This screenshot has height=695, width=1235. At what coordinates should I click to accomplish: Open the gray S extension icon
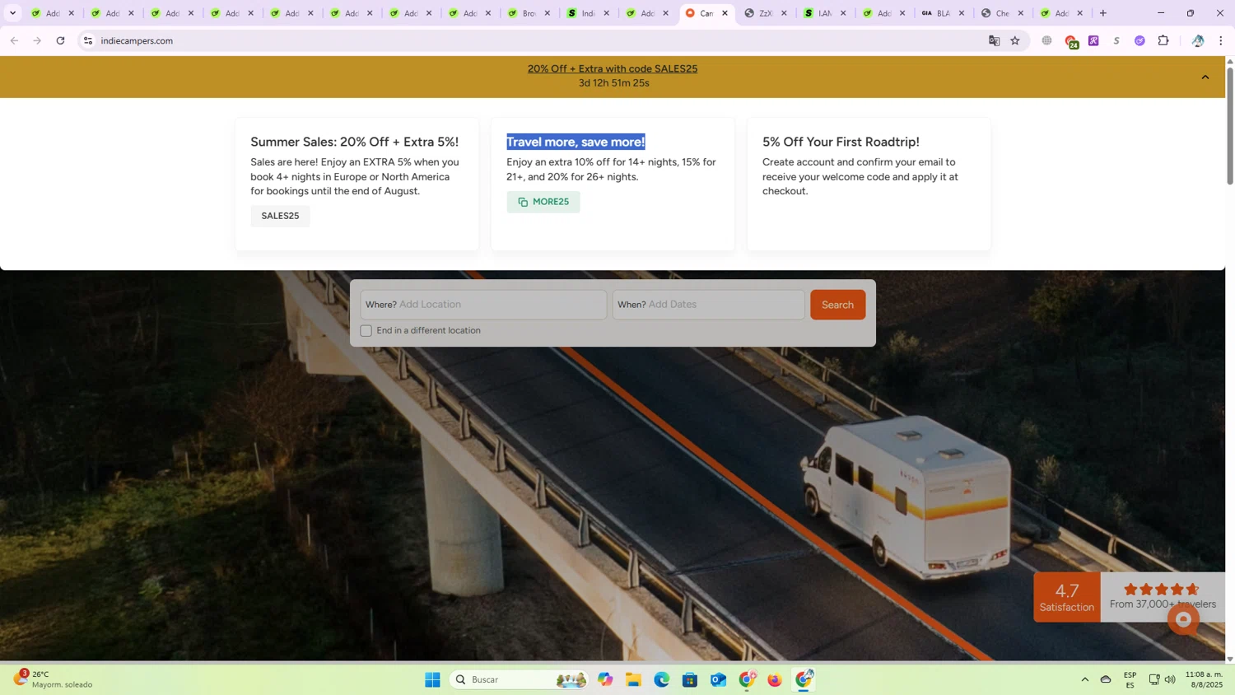coord(1116,40)
